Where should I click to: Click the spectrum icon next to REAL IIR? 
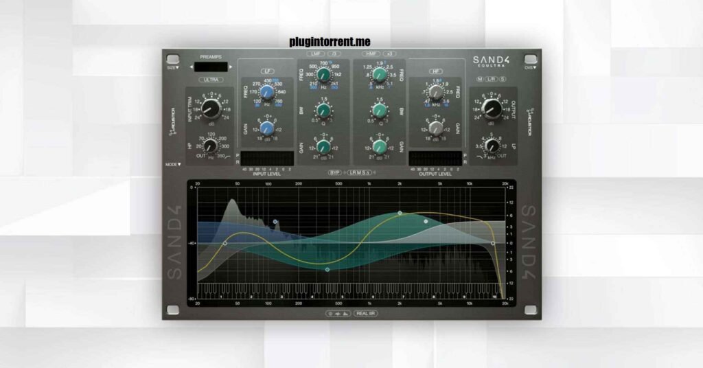click(345, 314)
